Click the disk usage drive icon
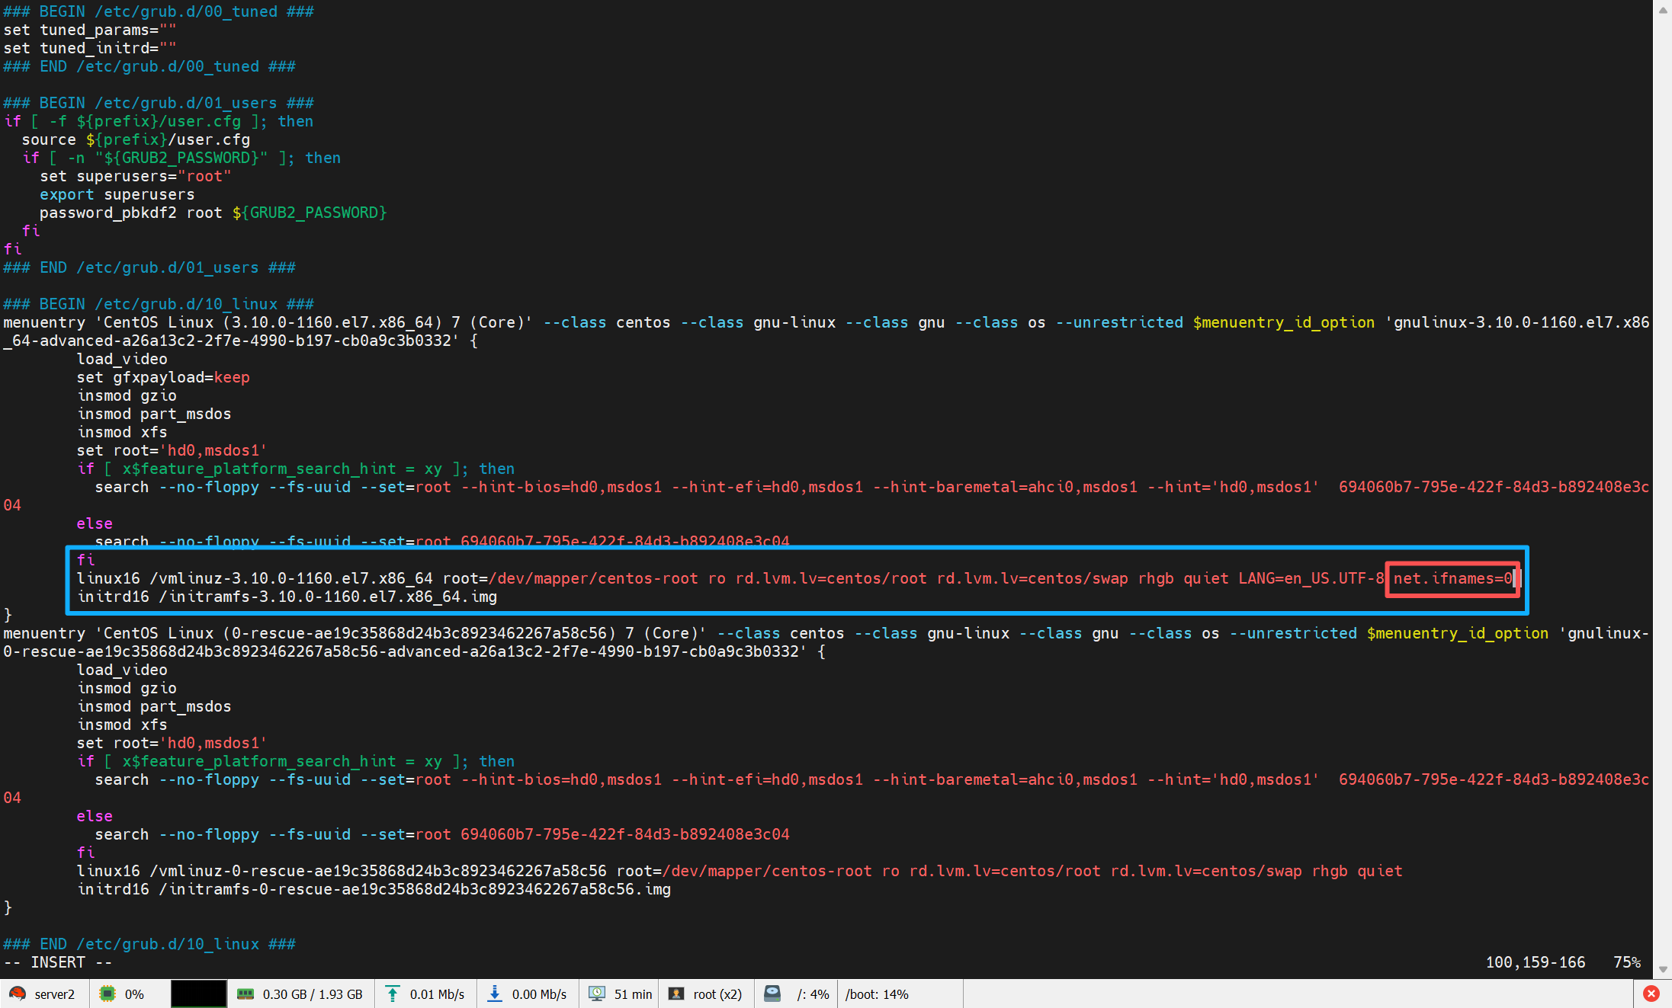This screenshot has width=1672, height=1008. pyautogui.click(x=772, y=994)
